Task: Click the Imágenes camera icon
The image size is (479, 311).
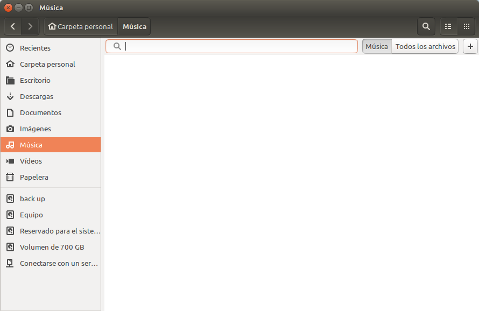Action: pyautogui.click(x=10, y=129)
